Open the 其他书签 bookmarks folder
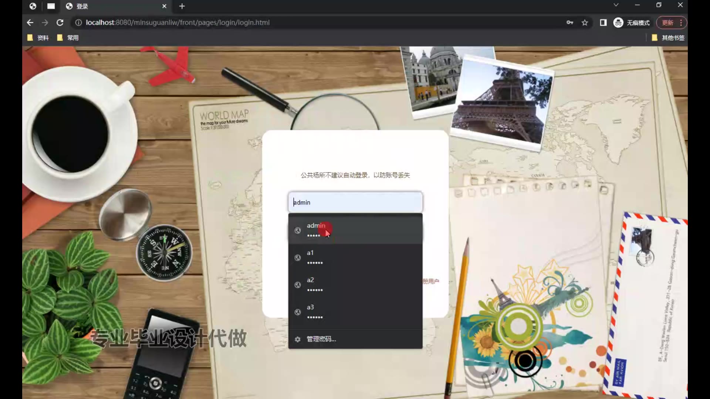 668,38
